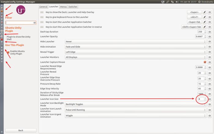Reset Launcher Reveal Edge Responsiveness to default

click(x=209, y=67)
